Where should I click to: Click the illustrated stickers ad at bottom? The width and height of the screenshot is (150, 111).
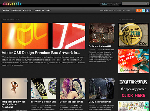(x=133, y=106)
